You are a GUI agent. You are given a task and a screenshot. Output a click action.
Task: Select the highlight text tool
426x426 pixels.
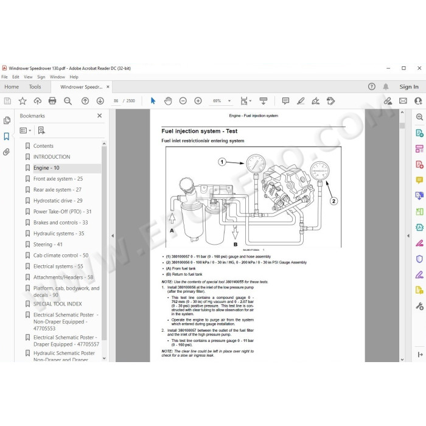pyautogui.click(x=301, y=101)
